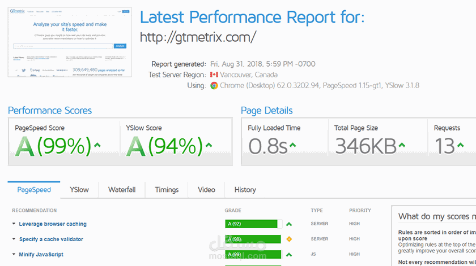Expand the Leverage browser caching triangle
This screenshot has width=476, height=266.
[x=14, y=224]
